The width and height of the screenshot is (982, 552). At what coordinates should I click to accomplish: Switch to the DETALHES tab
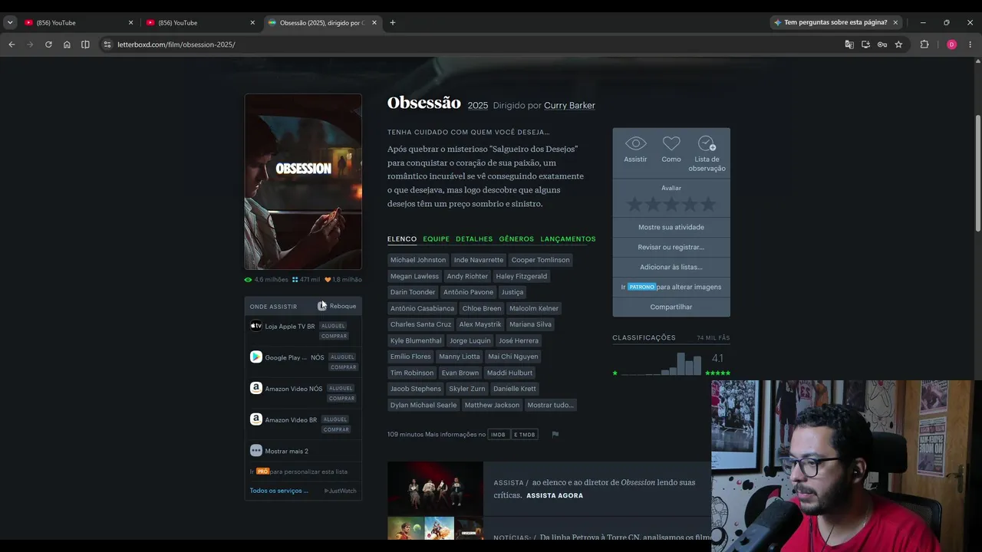pos(474,239)
